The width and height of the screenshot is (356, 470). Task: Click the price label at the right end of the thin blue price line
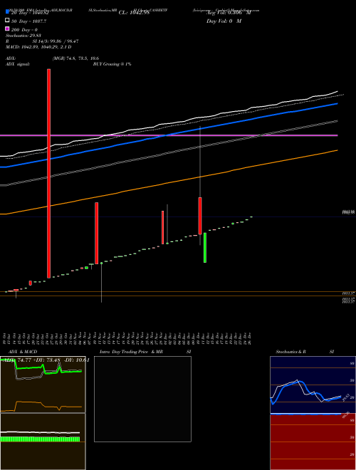[x=348, y=212]
